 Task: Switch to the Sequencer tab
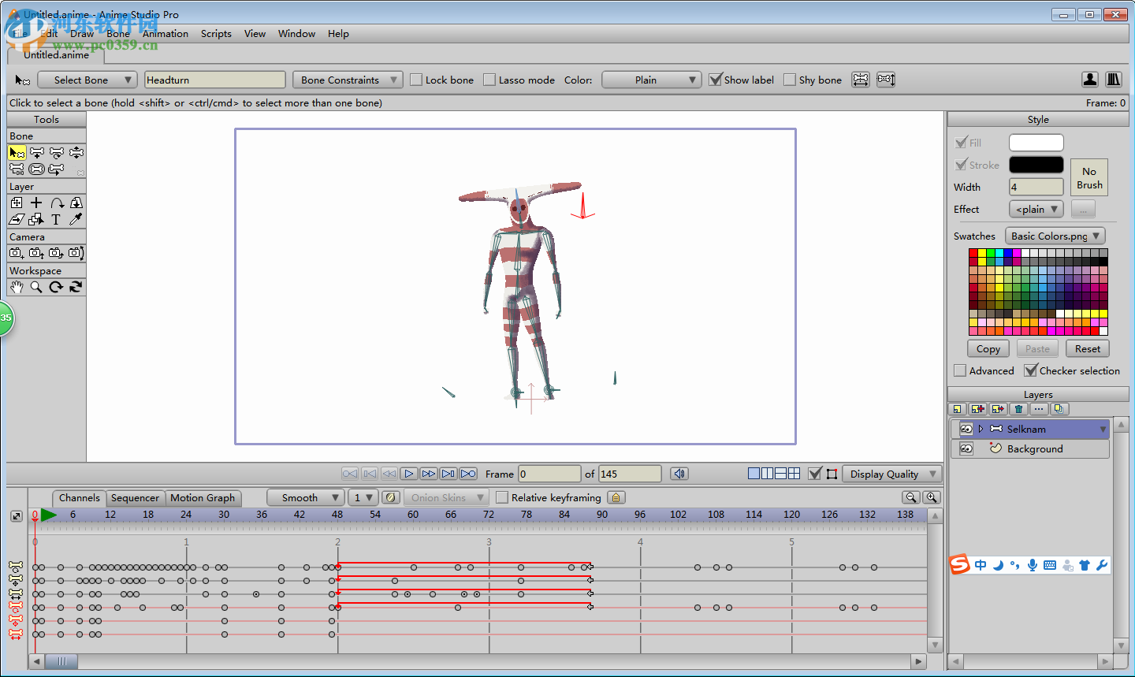[135, 498]
